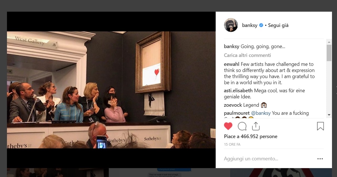Click comments scrollbar thumb
This screenshot has height=177, width=337.
(x=329, y=53)
